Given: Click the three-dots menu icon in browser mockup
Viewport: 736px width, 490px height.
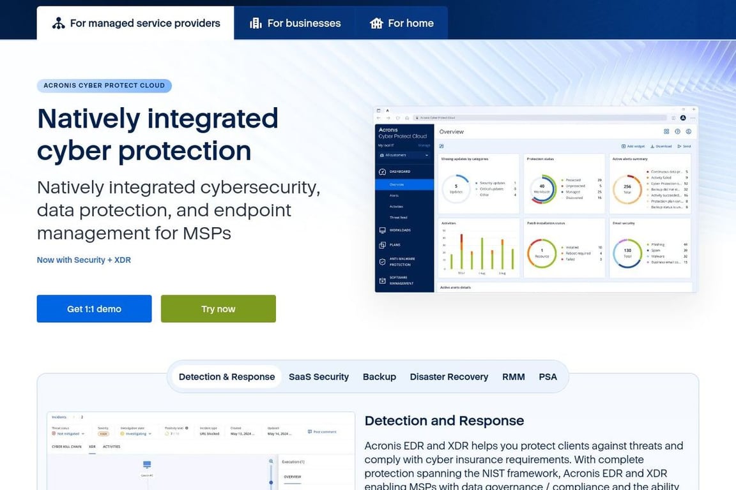Looking at the screenshot, I should pyautogui.click(x=693, y=117).
